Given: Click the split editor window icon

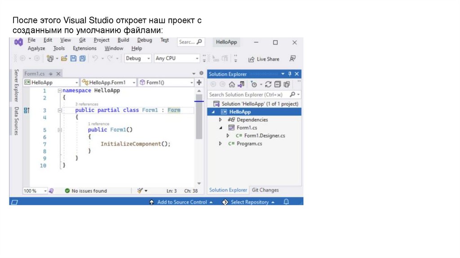Looking at the screenshot, I should 199,82.
